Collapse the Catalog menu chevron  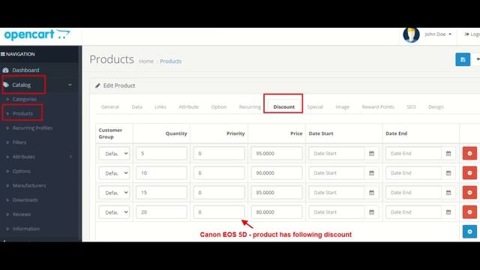point(70,85)
